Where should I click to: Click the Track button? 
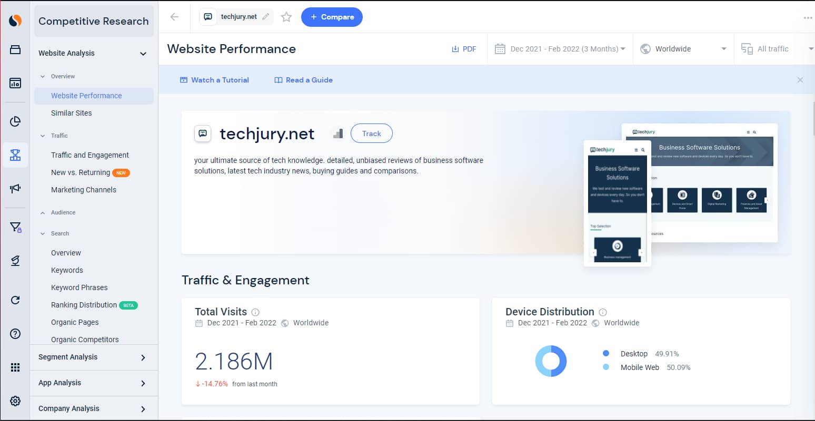[x=371, y=134]
